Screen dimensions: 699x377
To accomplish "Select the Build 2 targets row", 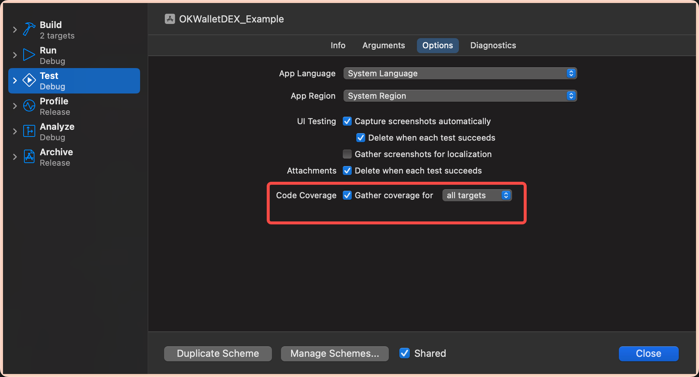I will 74,30.
